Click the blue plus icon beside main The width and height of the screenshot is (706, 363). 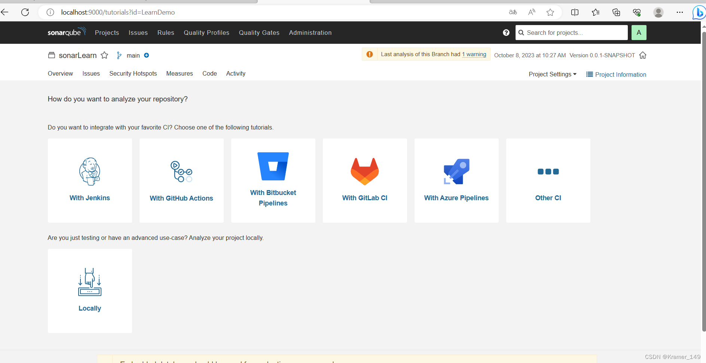coord(147,55)
